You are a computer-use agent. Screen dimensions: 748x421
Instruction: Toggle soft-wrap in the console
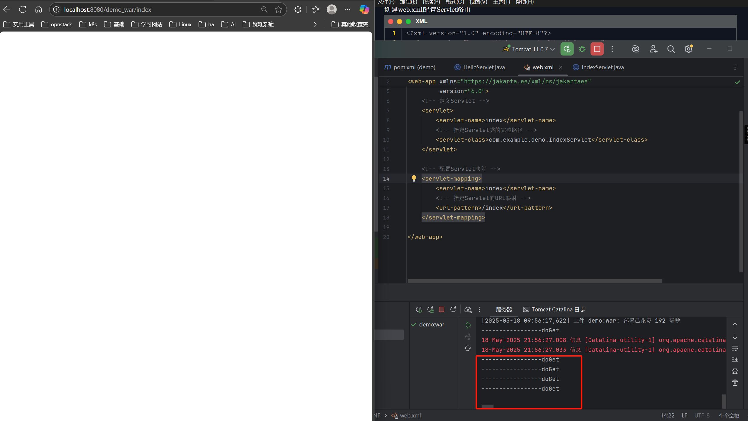[735, 349]
